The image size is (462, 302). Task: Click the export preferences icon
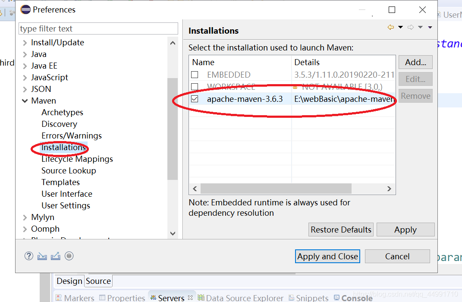pos(55,256)
